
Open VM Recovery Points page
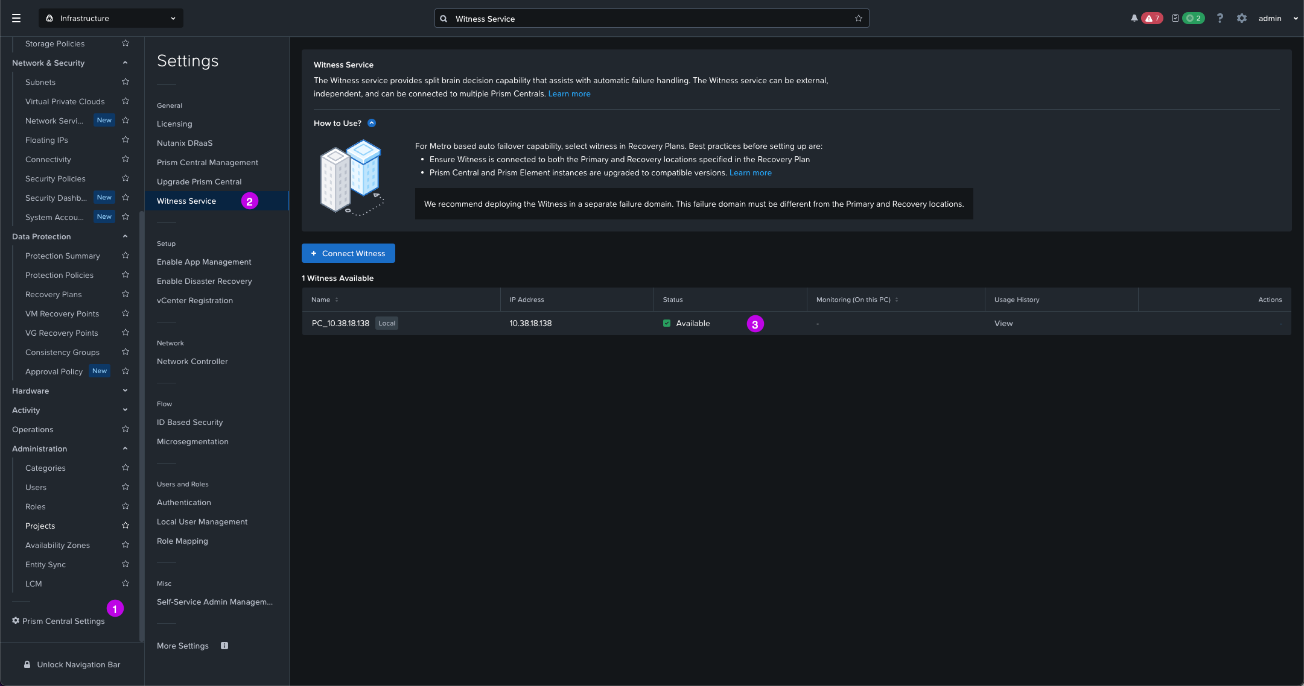(x=62, y=313)
